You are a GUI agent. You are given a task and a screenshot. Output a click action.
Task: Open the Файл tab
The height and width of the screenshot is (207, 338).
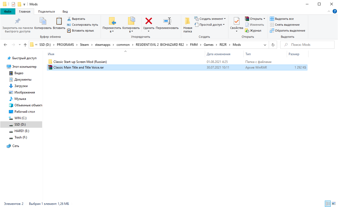tap(8, 12)
